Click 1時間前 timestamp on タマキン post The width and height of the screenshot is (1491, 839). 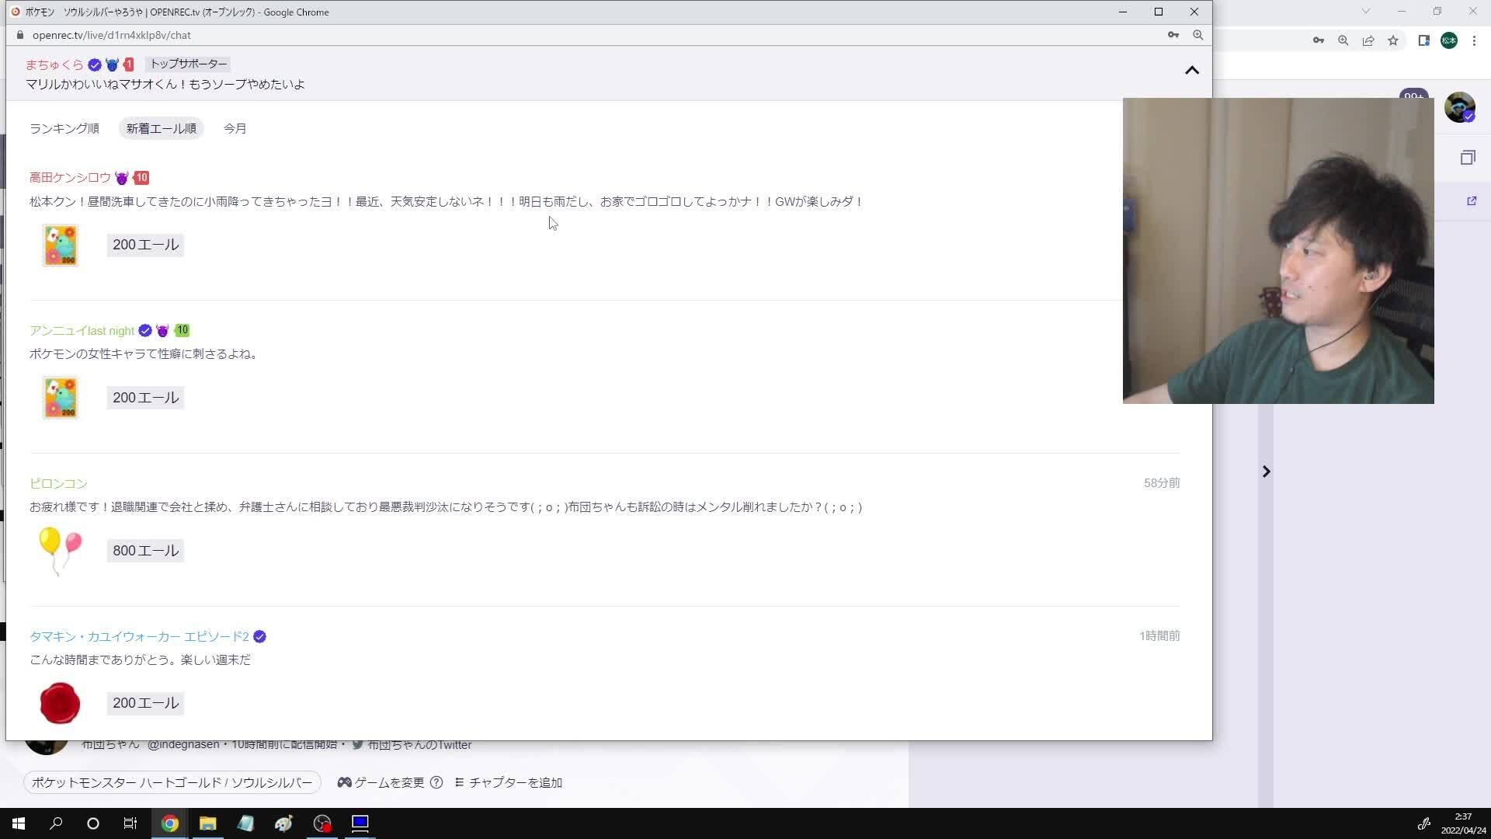(1159, 636)
